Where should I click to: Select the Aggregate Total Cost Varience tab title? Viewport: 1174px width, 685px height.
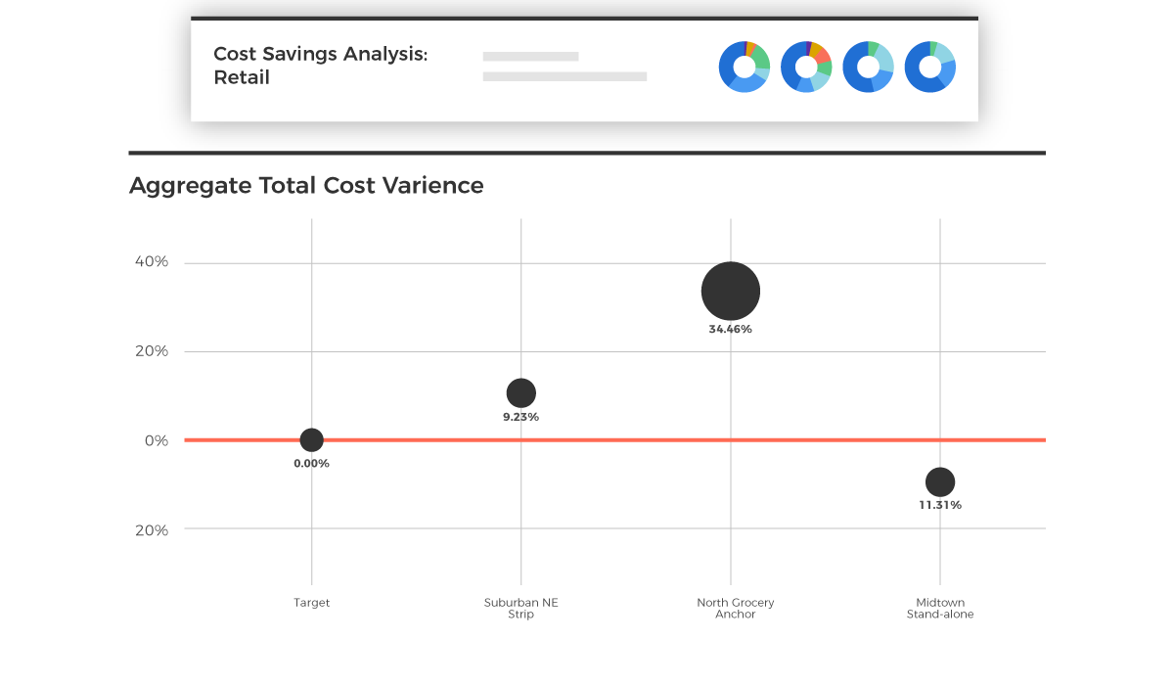pyautogui.click(x=306, y=185)
